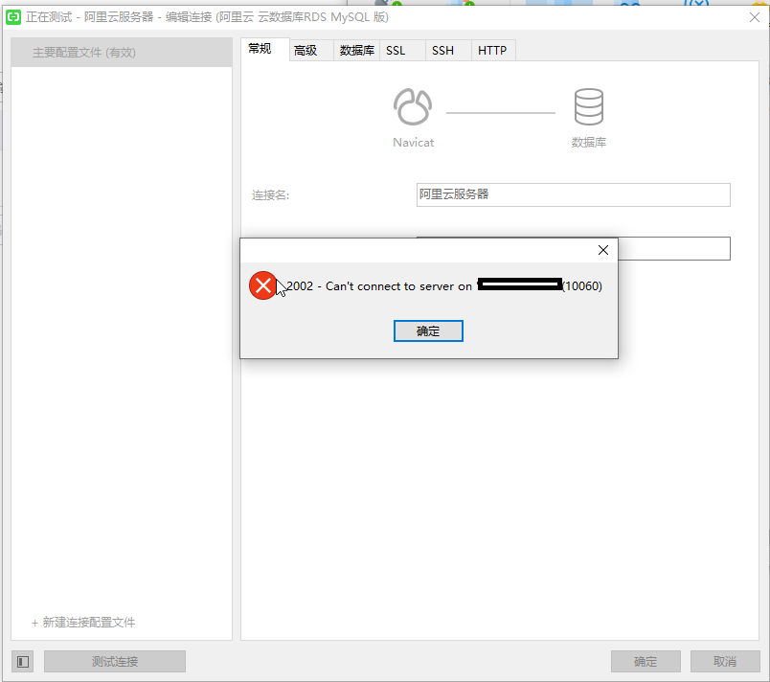
Task: Open the HTTP tab
Action: point(493,50)
